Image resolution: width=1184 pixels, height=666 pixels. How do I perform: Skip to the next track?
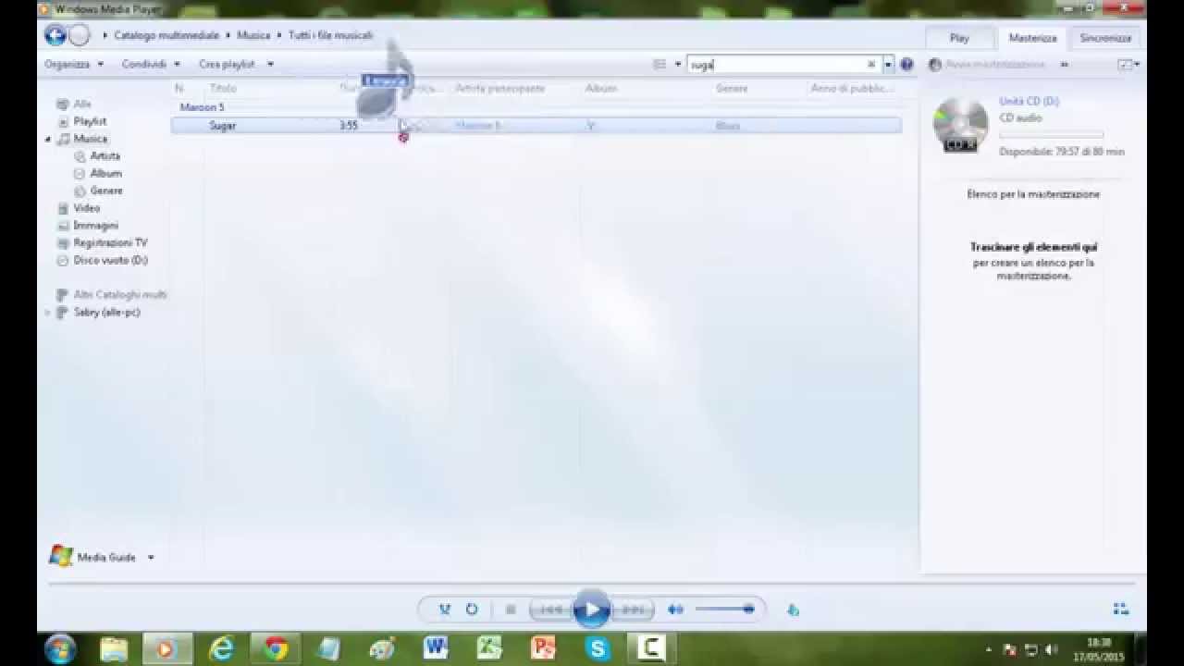pos(633,610)
